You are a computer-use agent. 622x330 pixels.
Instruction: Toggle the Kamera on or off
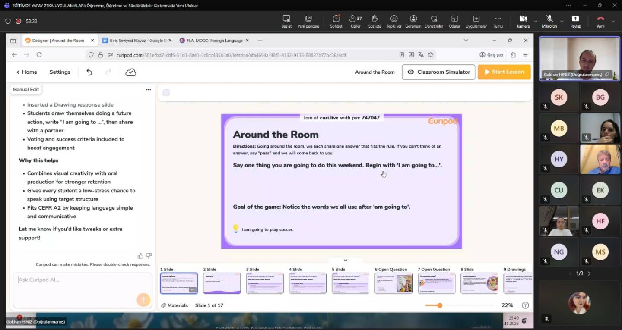pos(523,21)
